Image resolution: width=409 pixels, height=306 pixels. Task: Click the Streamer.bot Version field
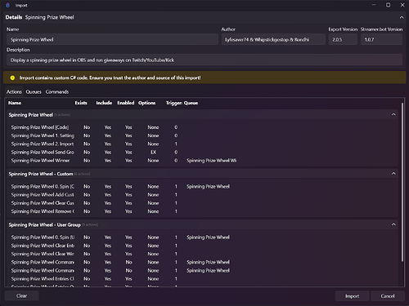tap(381, 39)
